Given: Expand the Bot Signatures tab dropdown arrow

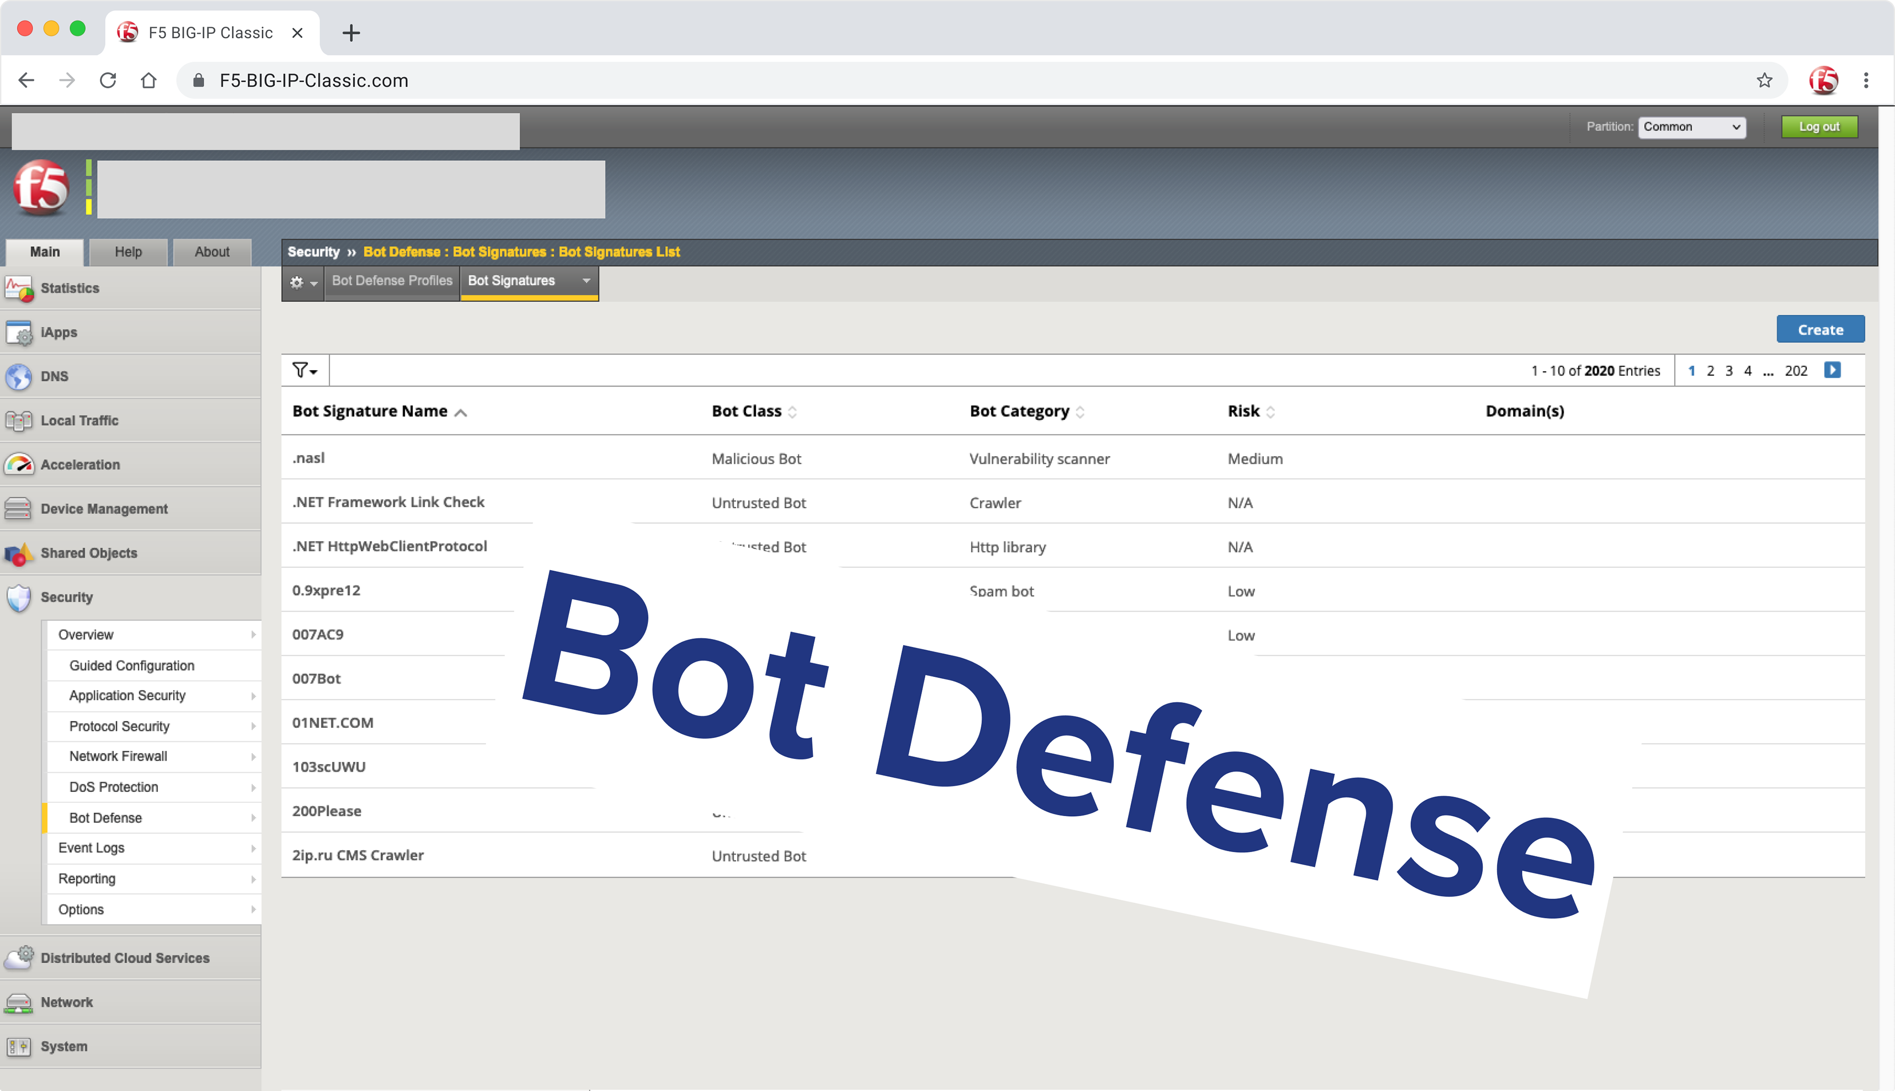Looking at the screenshot, I should [x=586, y=280].
